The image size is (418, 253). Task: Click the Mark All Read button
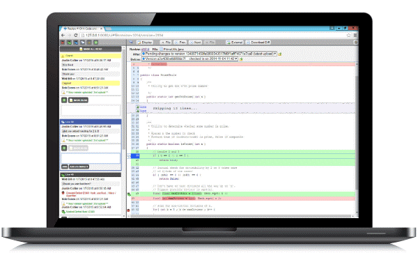click(x=91, y=49)
